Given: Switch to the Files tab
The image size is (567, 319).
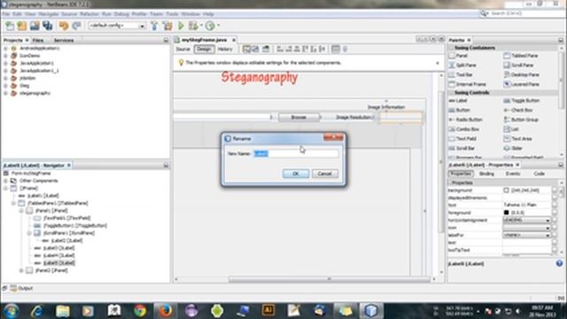Looking at the screenshot, I should click(38, 40).
